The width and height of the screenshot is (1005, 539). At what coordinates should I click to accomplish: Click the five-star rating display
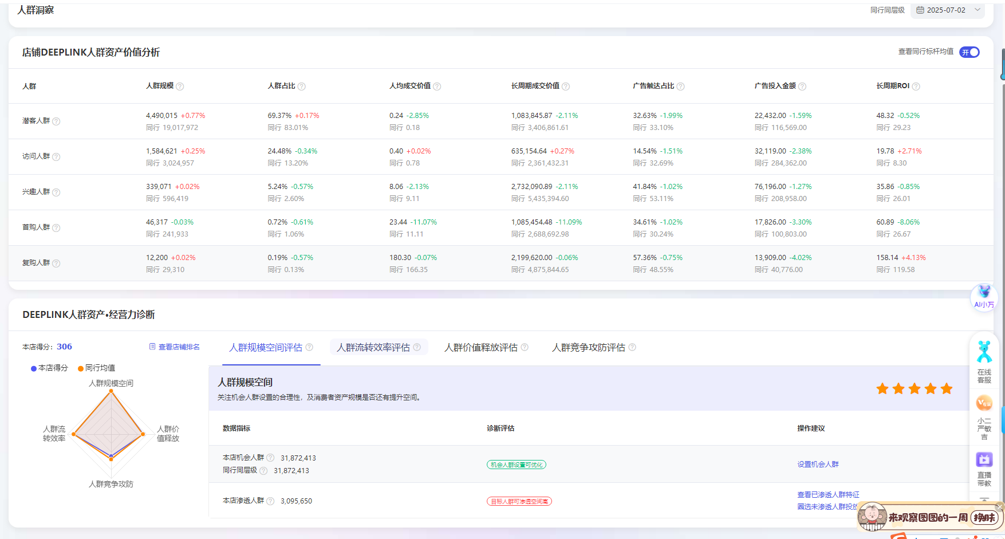pos(914,389)
